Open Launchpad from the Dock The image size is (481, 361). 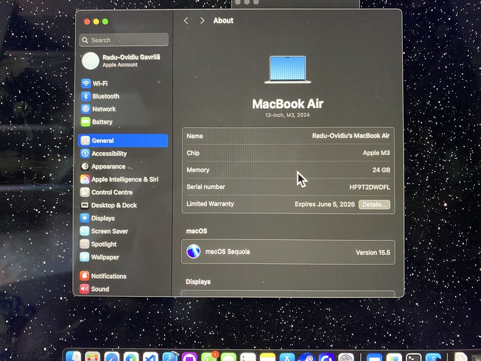click(93, 356)
